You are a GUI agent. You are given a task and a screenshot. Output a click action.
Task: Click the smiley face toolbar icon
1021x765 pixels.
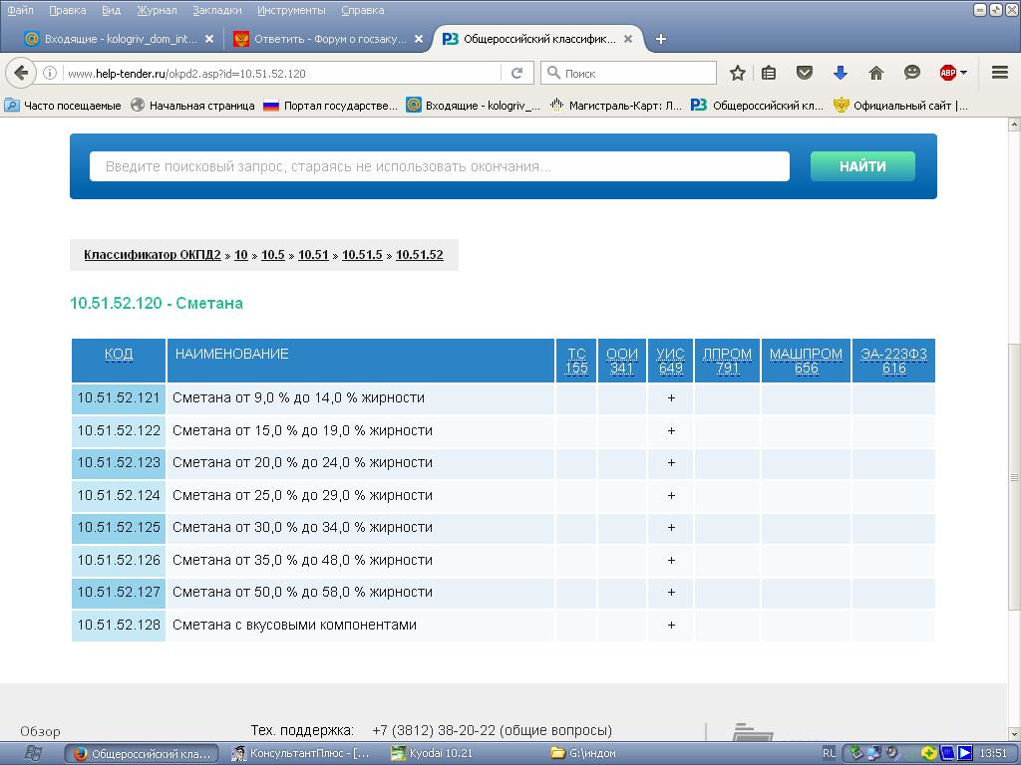click(911, 73)
